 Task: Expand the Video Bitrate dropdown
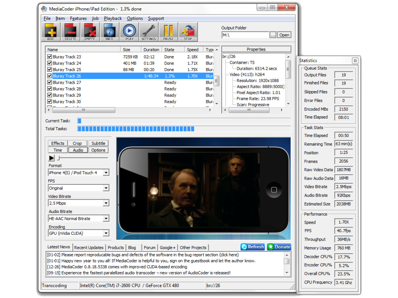[x=106, y=203]
